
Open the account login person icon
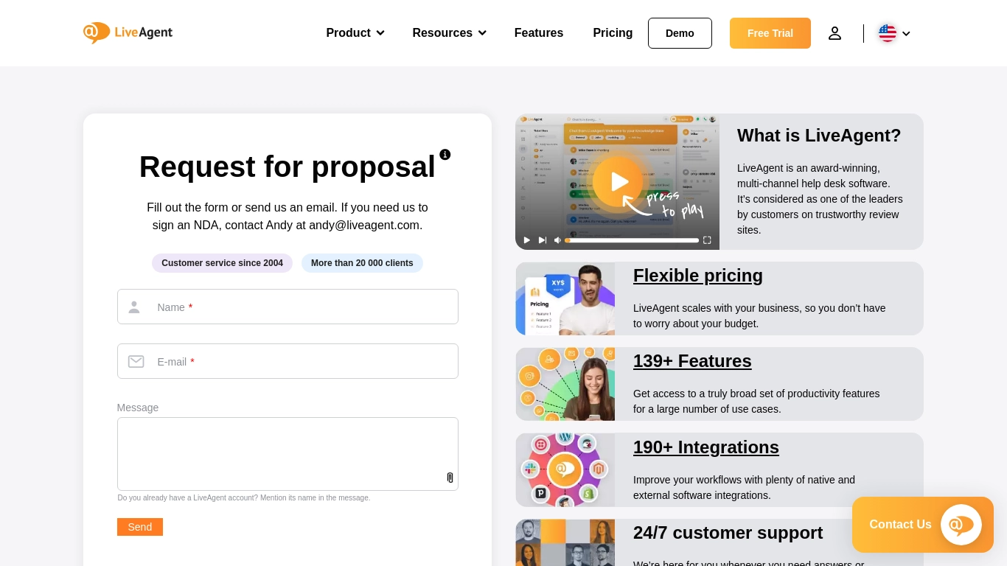coord(834,32)
